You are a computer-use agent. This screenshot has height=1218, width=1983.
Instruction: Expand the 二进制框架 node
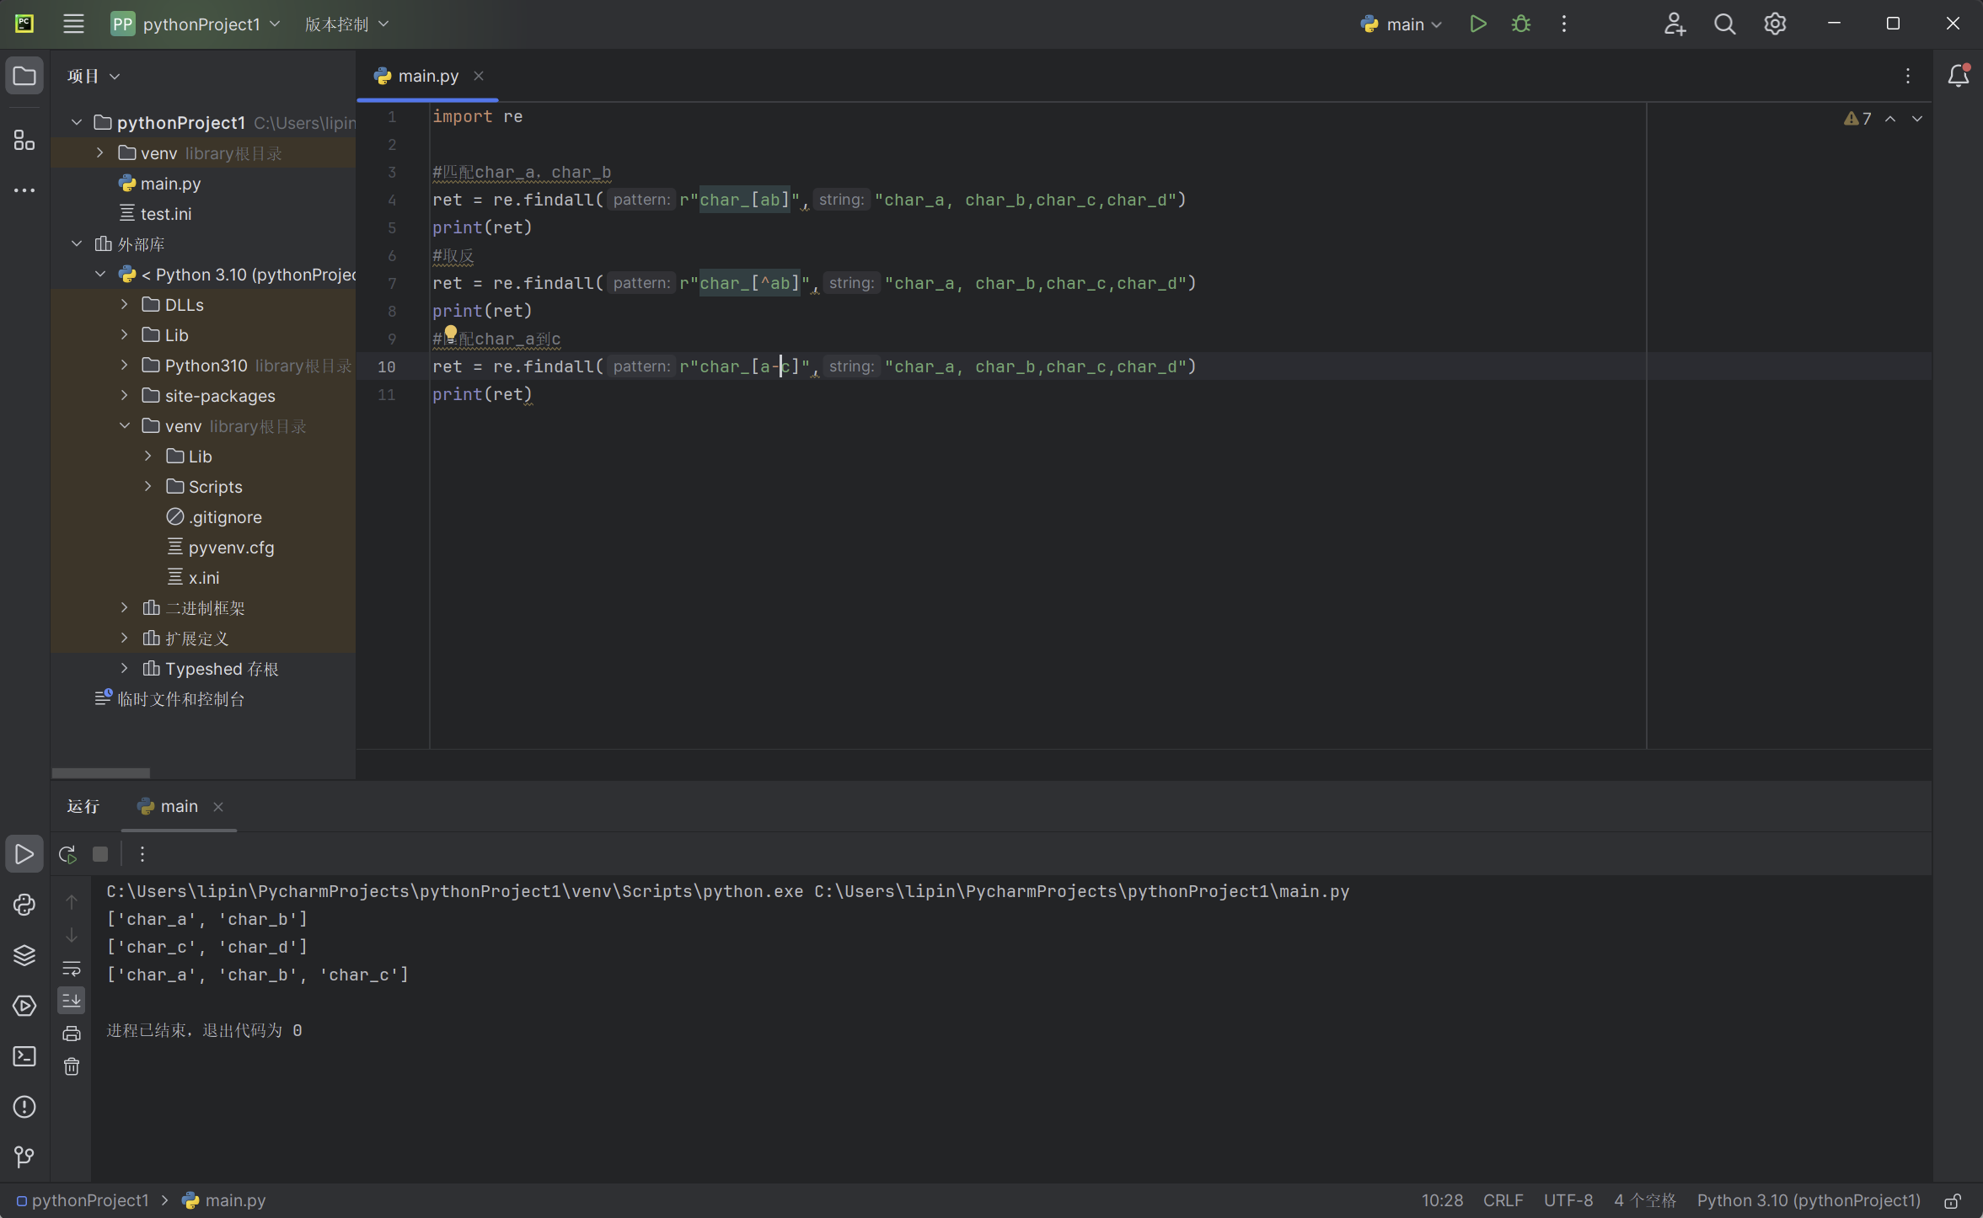[125, 607]
